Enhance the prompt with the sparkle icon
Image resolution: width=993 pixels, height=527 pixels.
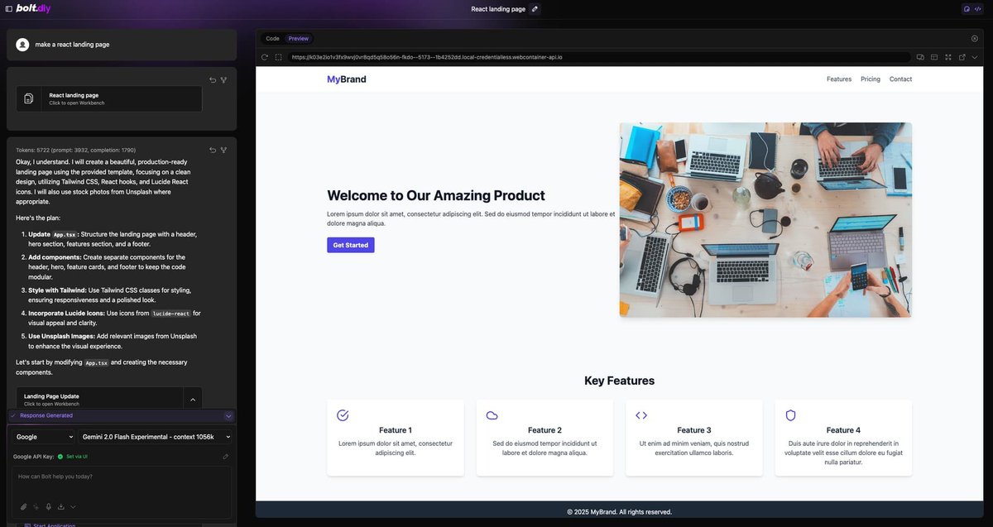click(36, 506)
